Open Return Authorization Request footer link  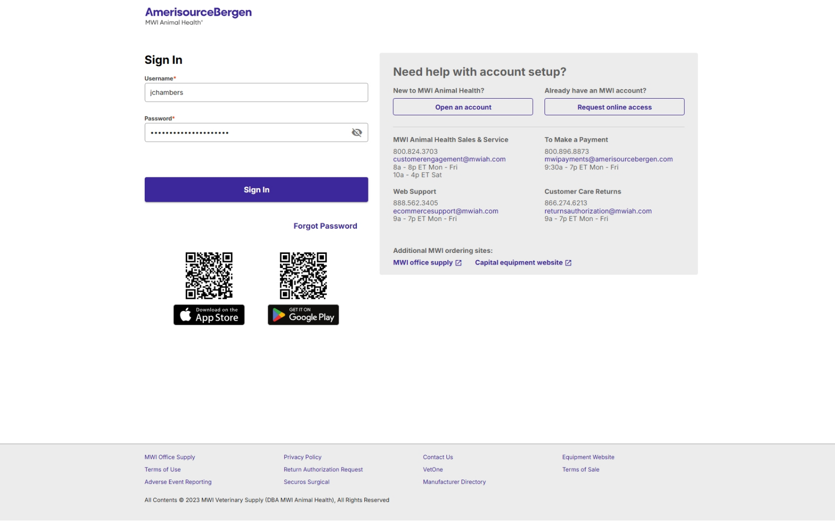(323, 470)
